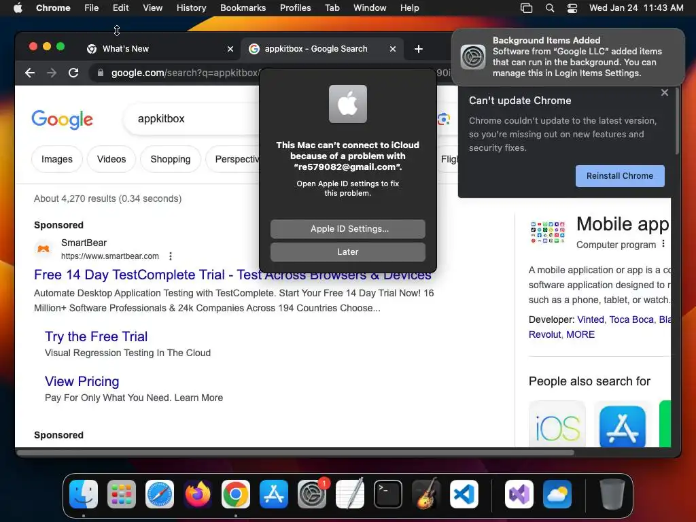696x522 pixels.
Task: Open the Background Items Added notification
Action: coord(568,57)
